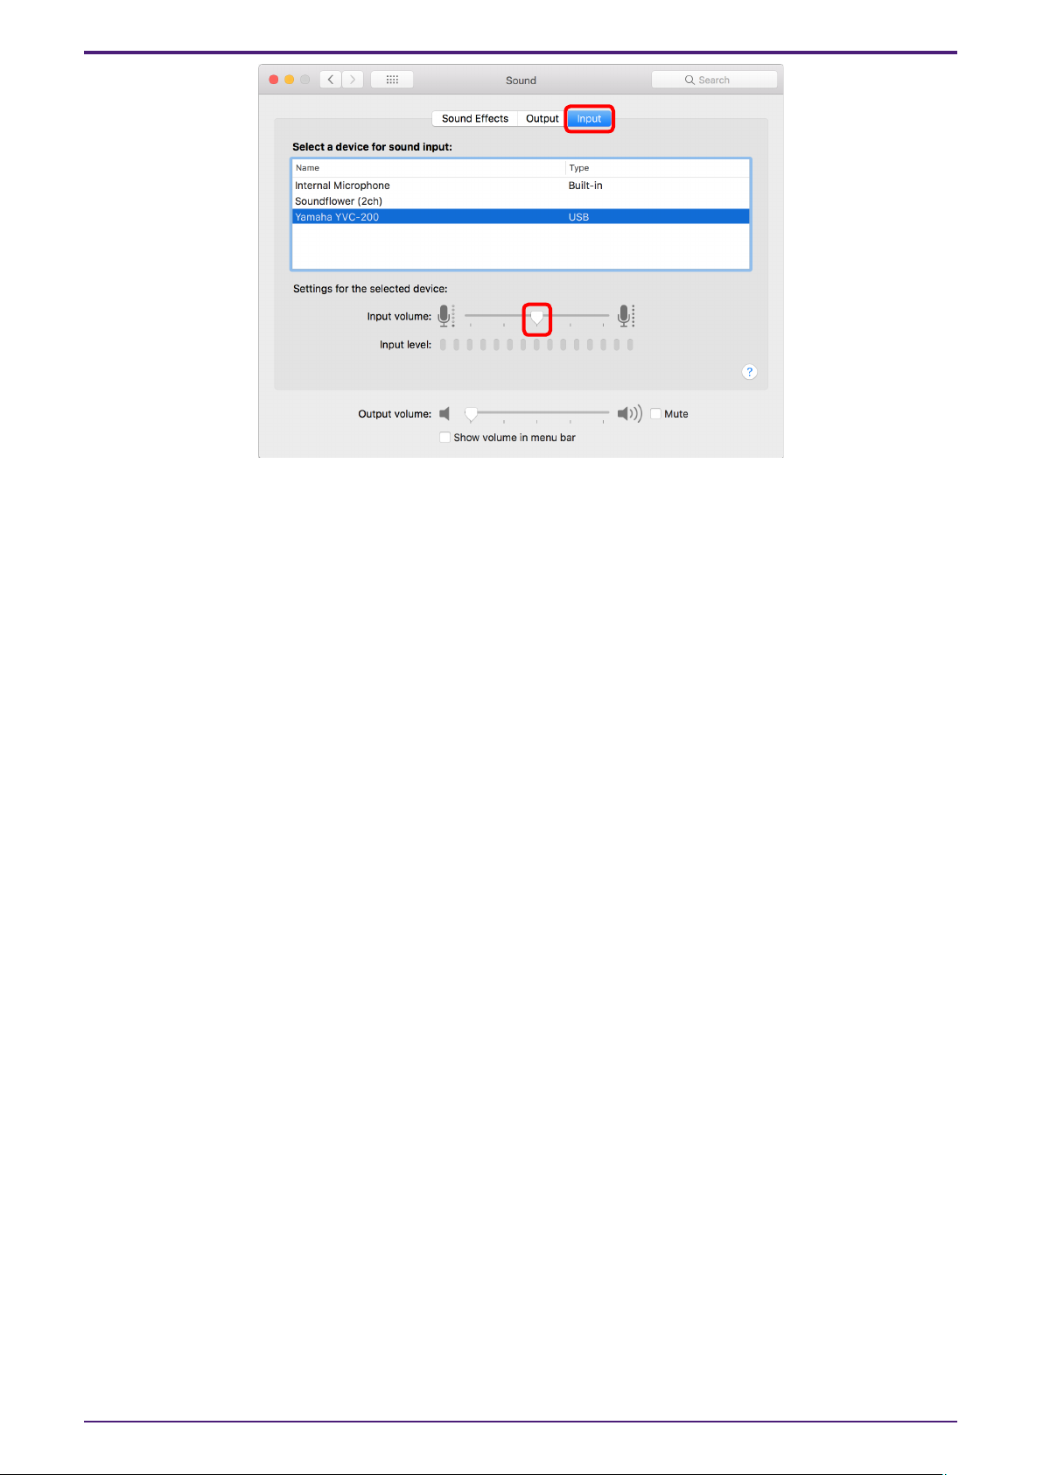The image size is (1043, 1475).
Task: Click the quiet speaker icon
Action: 444,413
